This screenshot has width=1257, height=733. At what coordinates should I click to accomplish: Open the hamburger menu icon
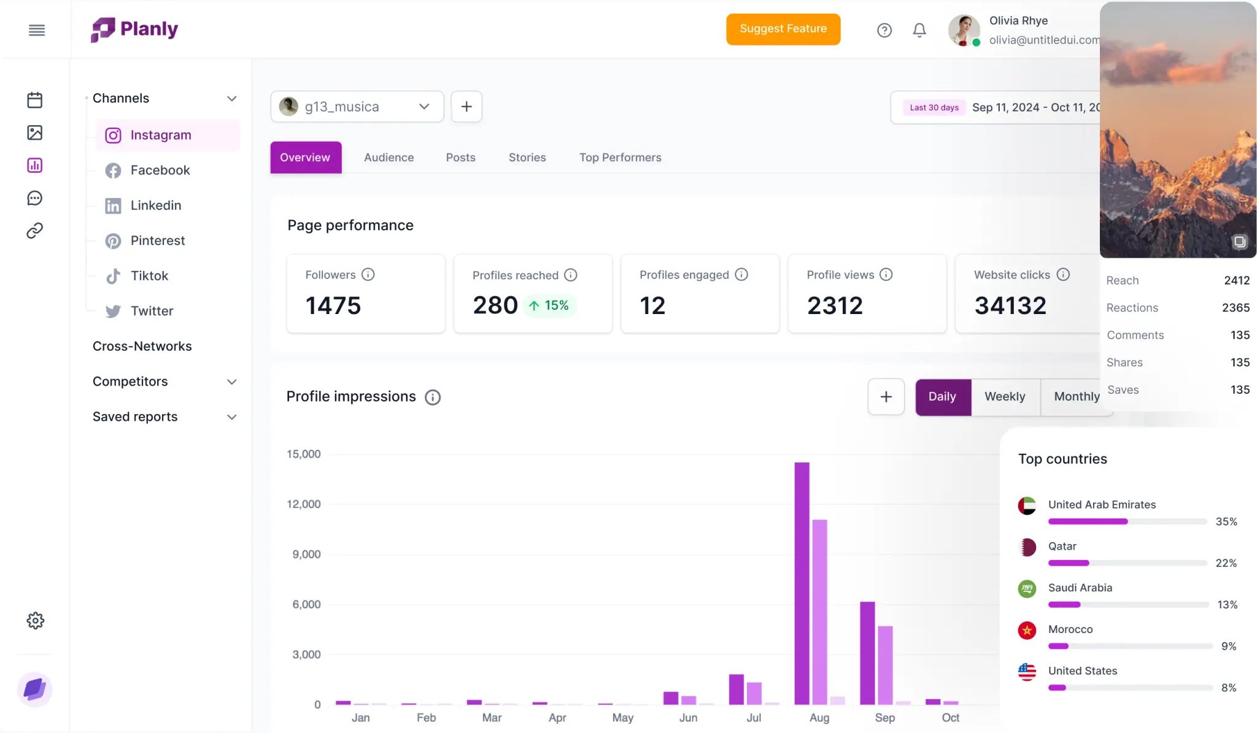[x=37, y=30]
